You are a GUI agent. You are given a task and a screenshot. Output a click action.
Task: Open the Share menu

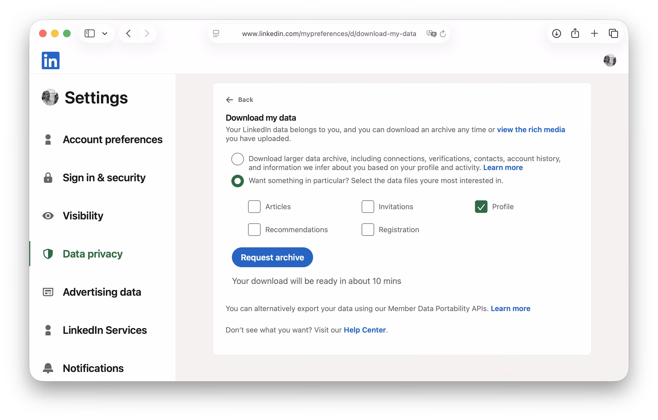click(575, 33)
